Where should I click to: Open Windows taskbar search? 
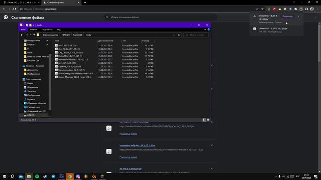click(x=12, y=176)
